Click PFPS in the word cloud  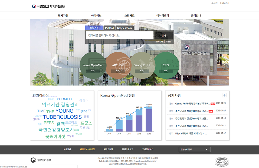point(49,123)
